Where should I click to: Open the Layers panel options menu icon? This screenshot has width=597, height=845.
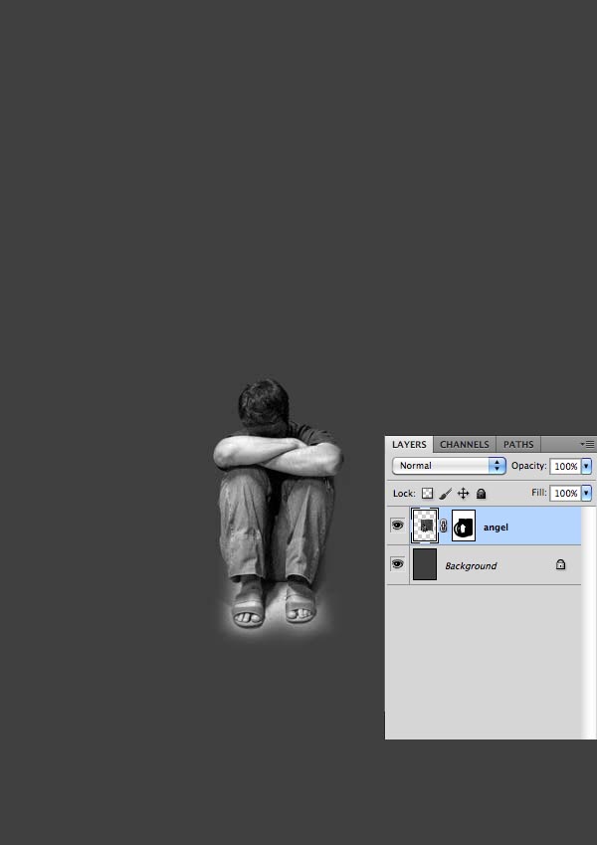(x=587, y=444)
